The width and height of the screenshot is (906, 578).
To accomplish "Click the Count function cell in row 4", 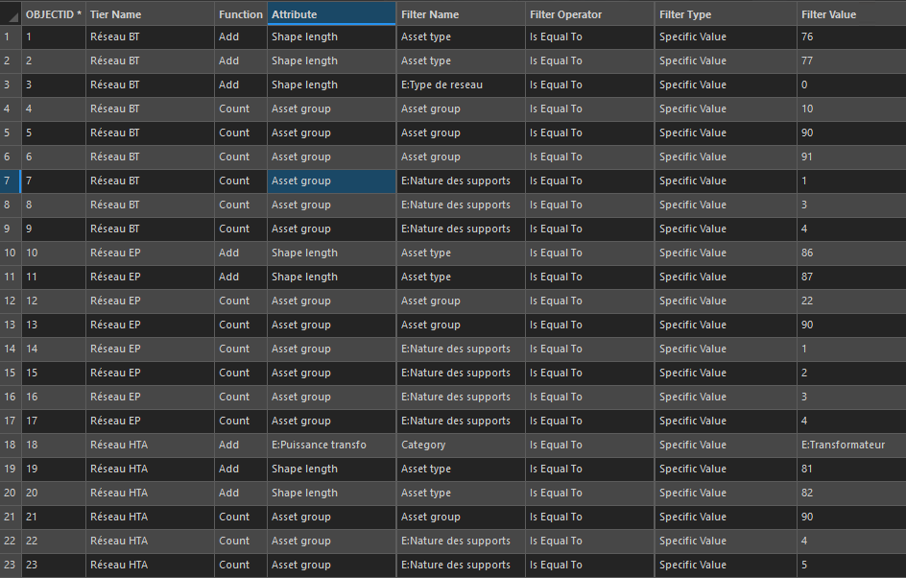I will [241, 108].
